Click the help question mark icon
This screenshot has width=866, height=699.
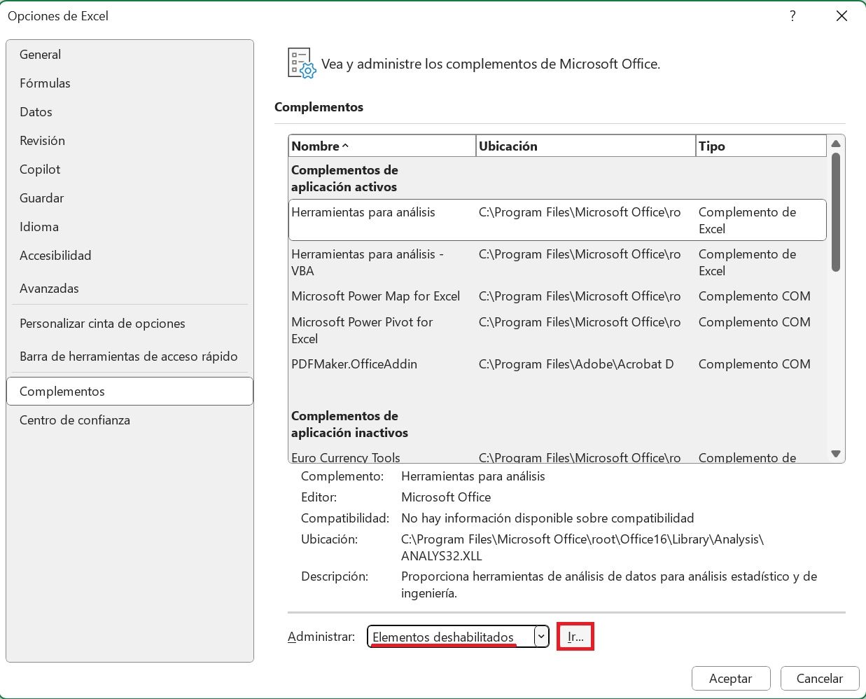(x=792, y=16)
